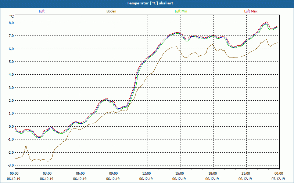The image size is (294, 183).
Task: Click the 15:00 time axis label
Action: (x=179, y=173)
